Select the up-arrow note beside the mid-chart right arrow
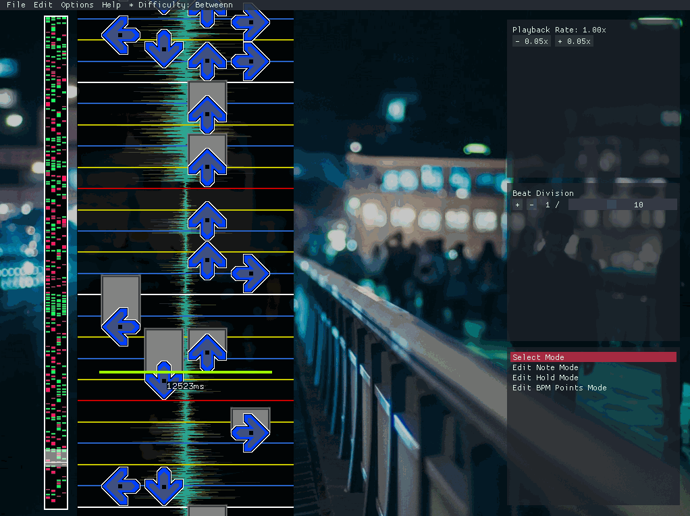690x516 pixels. point(207,261)
